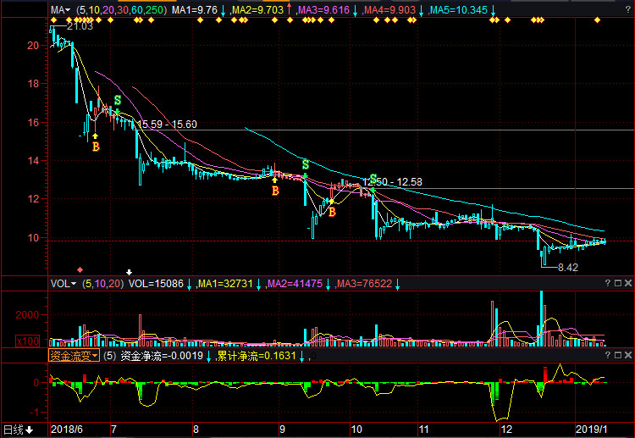Close the VOL panel with X icon

pyautogui.click(x=627, y=284)
